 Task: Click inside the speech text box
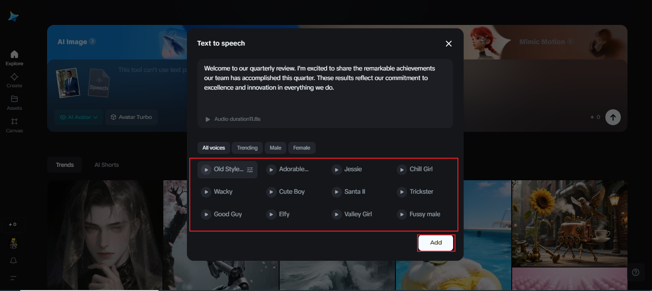point(325,93)
